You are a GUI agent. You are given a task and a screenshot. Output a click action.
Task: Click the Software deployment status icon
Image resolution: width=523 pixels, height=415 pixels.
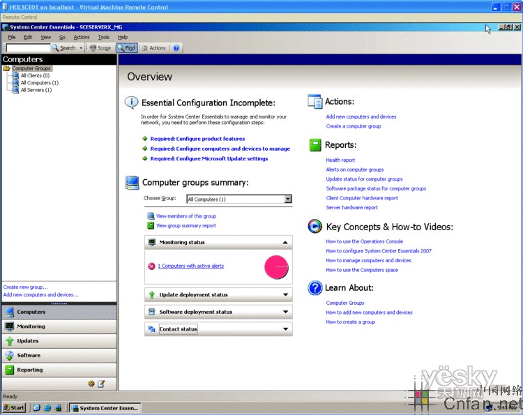tap(152, 312)
